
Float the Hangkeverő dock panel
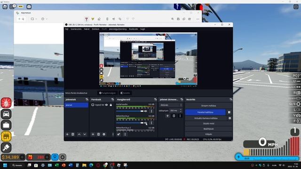(x=155, y=100)
